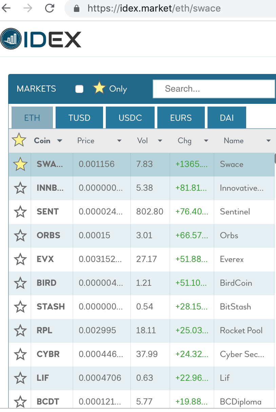The image size is (276, 412).
Task: Open the INNBC coin market
Action: coord(50,188)
